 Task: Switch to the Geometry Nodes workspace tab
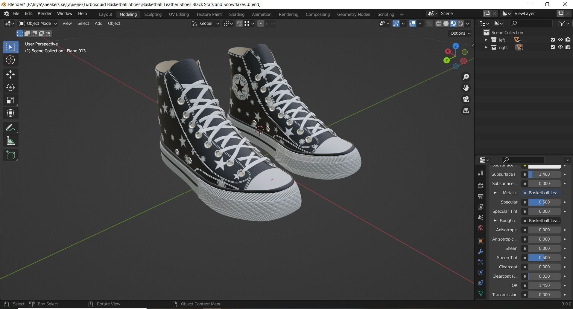[353, 14]
